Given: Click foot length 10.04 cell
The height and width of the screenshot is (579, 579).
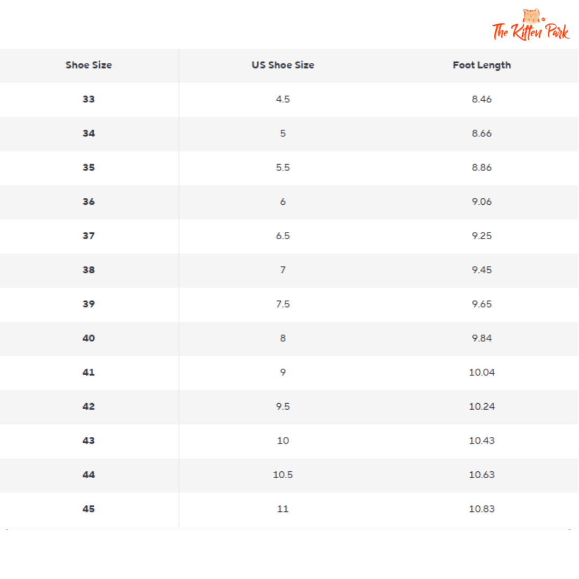Looking at the screenshot, I should [x=481, y=372].
